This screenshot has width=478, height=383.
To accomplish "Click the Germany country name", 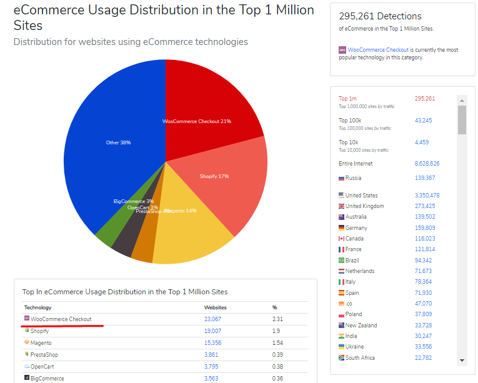I will pos(356,228).
